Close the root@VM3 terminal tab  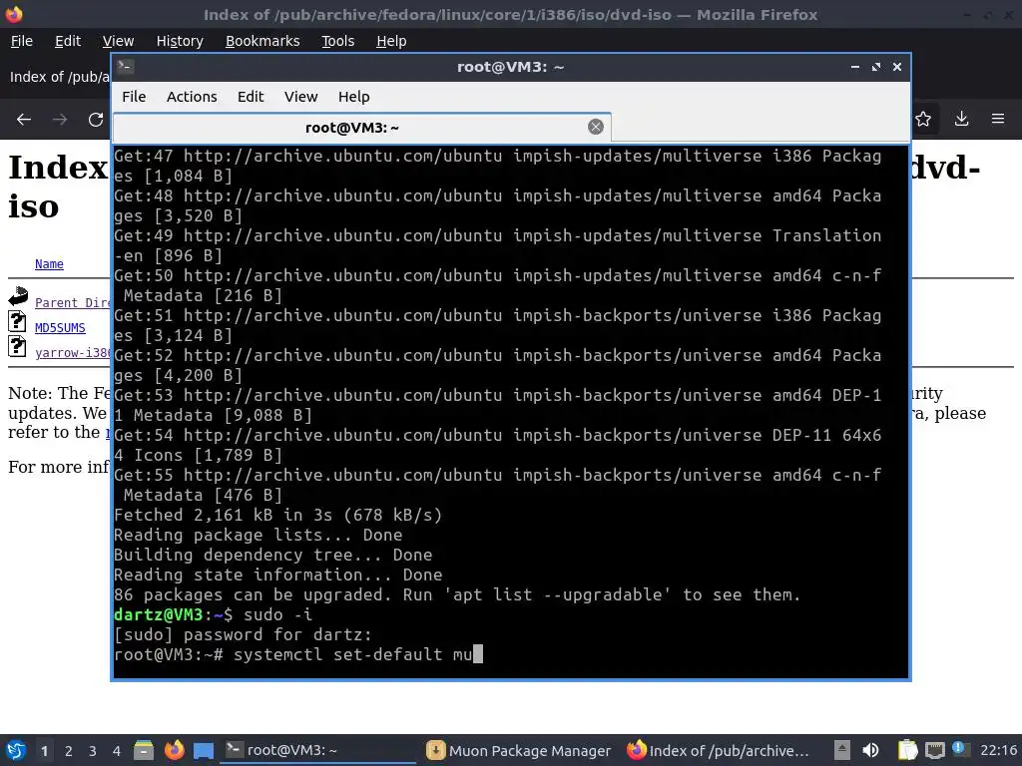pos(595,127)
